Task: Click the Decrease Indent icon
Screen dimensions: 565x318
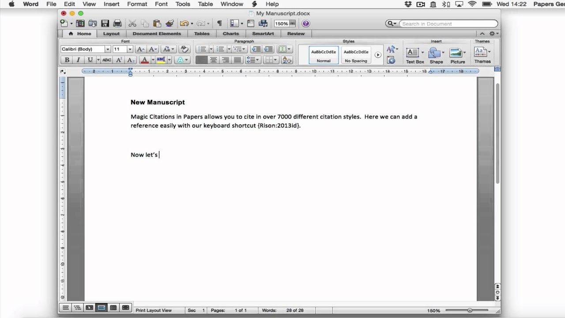Action: [256, 49]
